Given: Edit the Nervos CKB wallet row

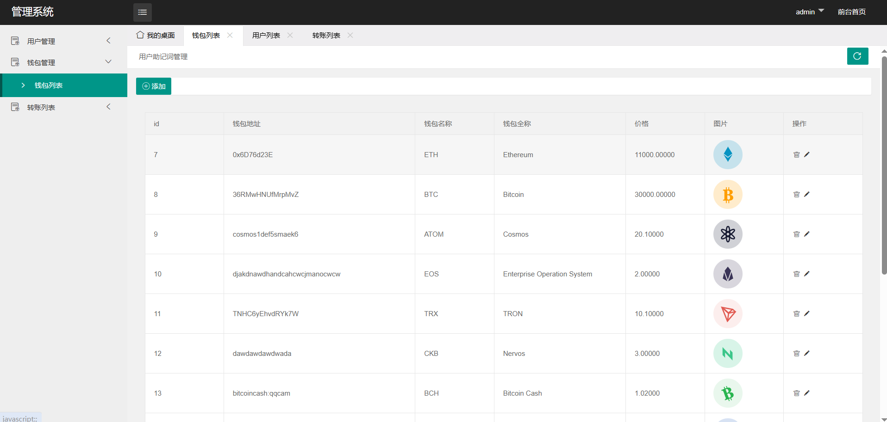Looking at the screenshot, I should click(x=806, y=354).
